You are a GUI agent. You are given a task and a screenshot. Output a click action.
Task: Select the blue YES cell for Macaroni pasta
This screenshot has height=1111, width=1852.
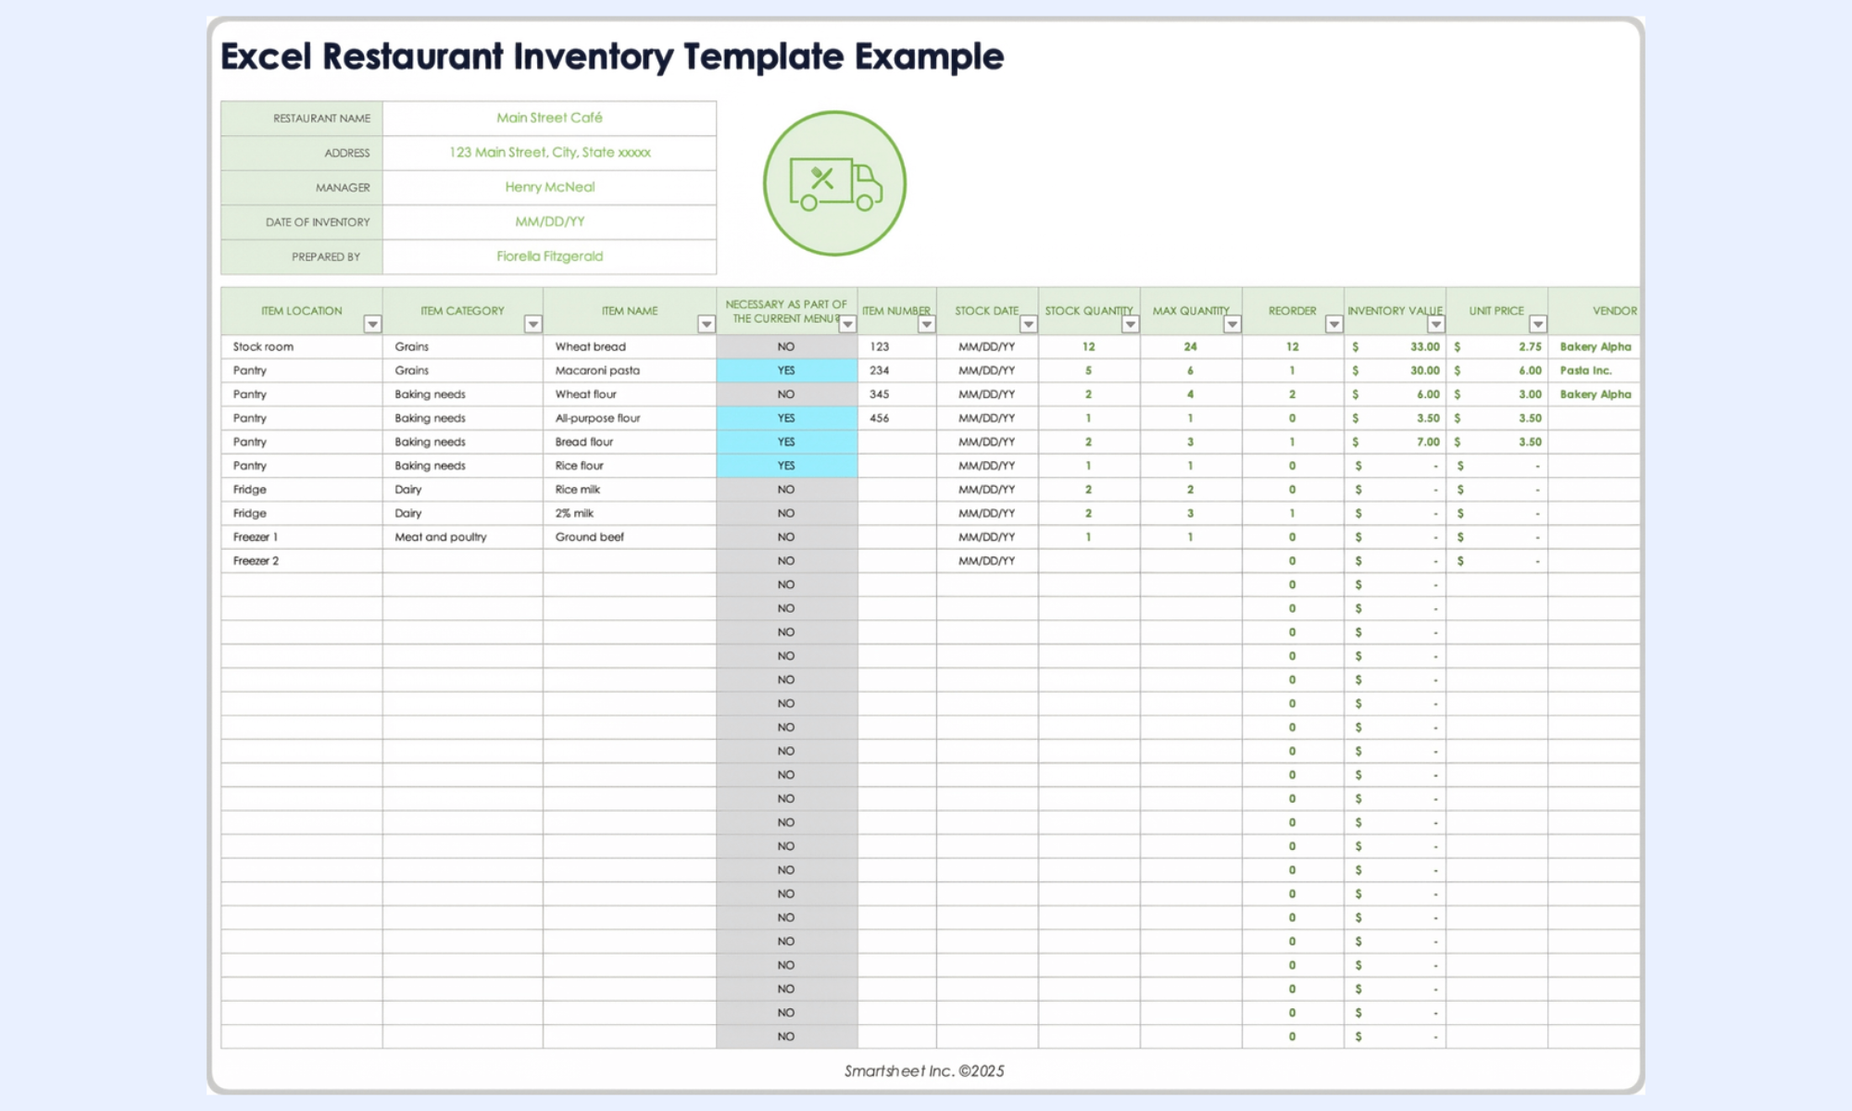pos(786,370)
